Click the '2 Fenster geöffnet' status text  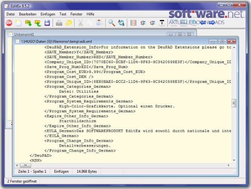22,181
